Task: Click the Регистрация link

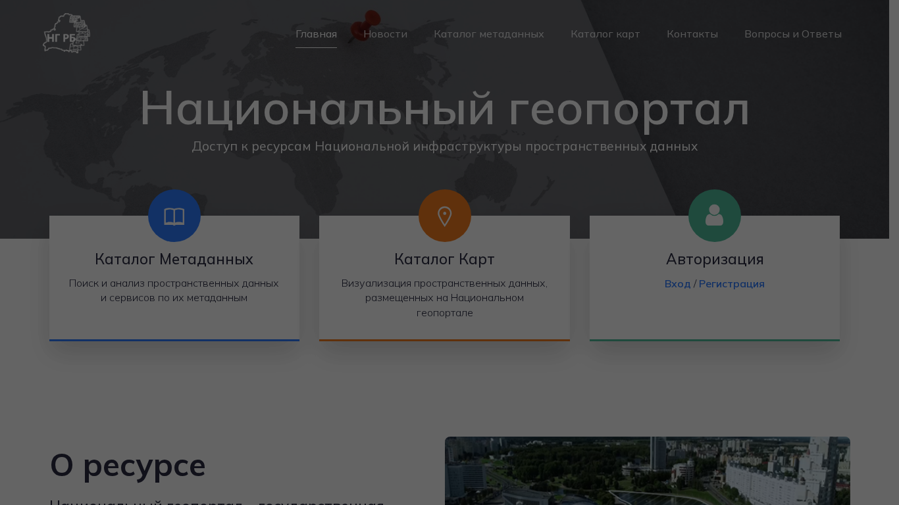Action: tap(732, 283)
